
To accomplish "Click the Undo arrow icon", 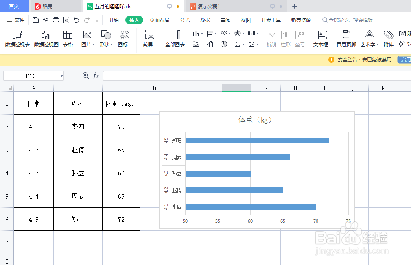I will pyautogui.click(x=76, y=20).
